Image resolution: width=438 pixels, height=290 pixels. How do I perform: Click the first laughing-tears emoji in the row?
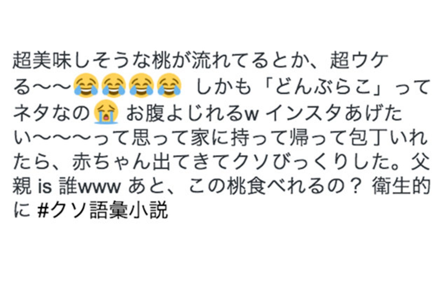coord(86,85)
